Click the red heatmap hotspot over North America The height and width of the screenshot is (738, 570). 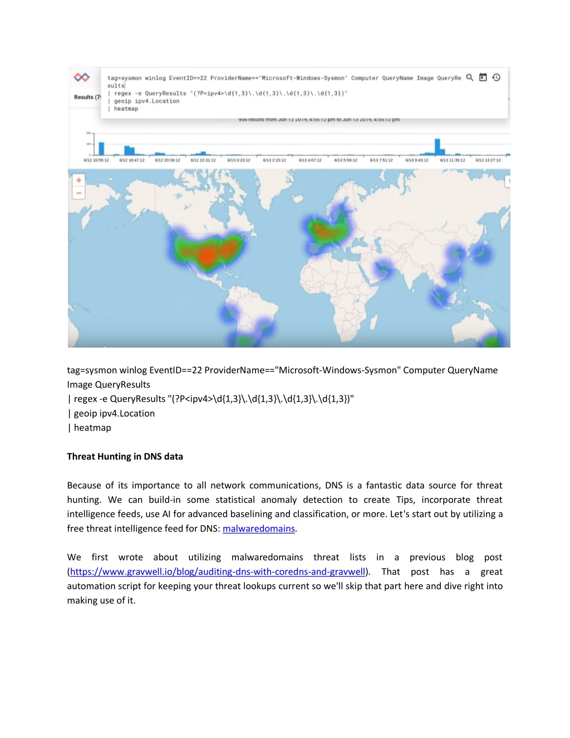207,256
